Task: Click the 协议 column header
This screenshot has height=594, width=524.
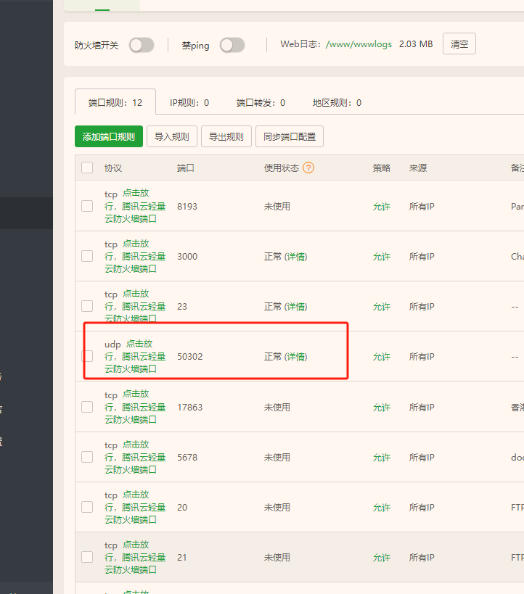Action: 113,168
